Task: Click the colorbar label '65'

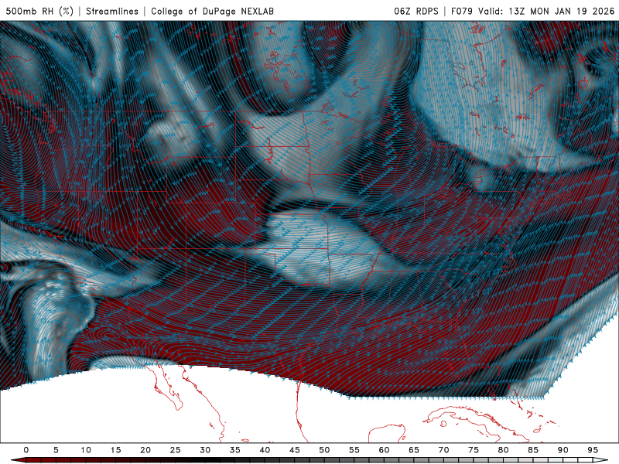Action: pyautogui.click(x=414, y=450)
